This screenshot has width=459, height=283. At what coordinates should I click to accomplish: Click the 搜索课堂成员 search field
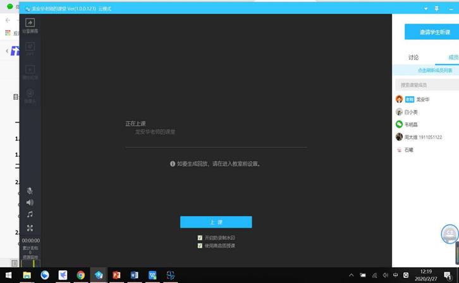pos(427,85)
